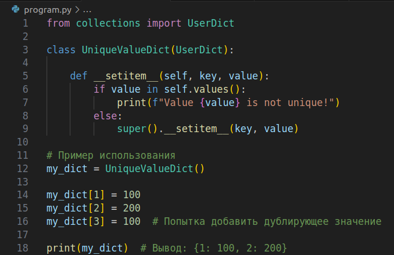Click line number 1 in gutter
The width and height of the screenshot is (394, 255).
(26, 23)
